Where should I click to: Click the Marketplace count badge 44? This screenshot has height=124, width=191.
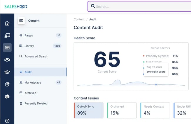pyautogui.click(x=58, y=82)
